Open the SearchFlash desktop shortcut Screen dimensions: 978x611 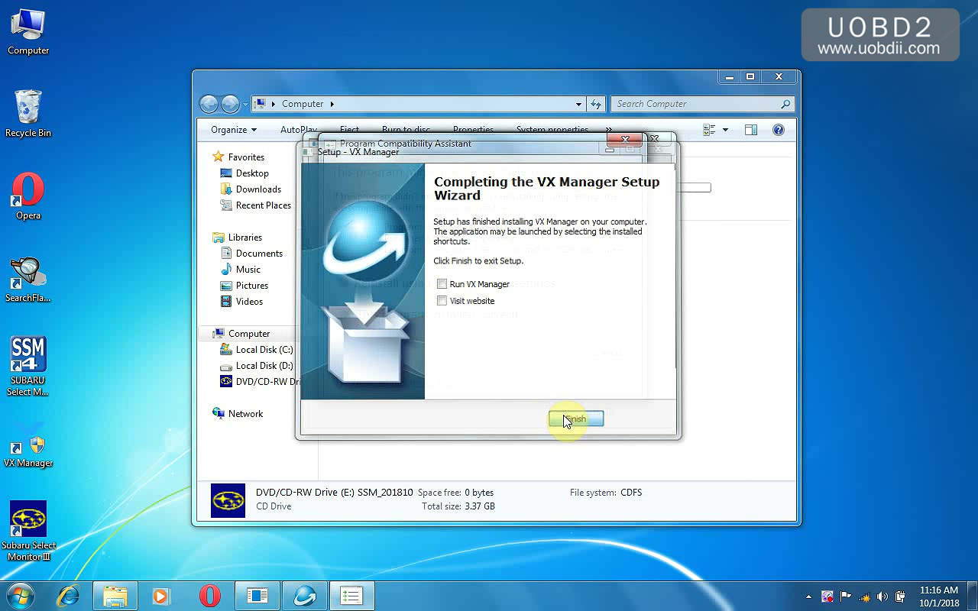coord(28,280)
